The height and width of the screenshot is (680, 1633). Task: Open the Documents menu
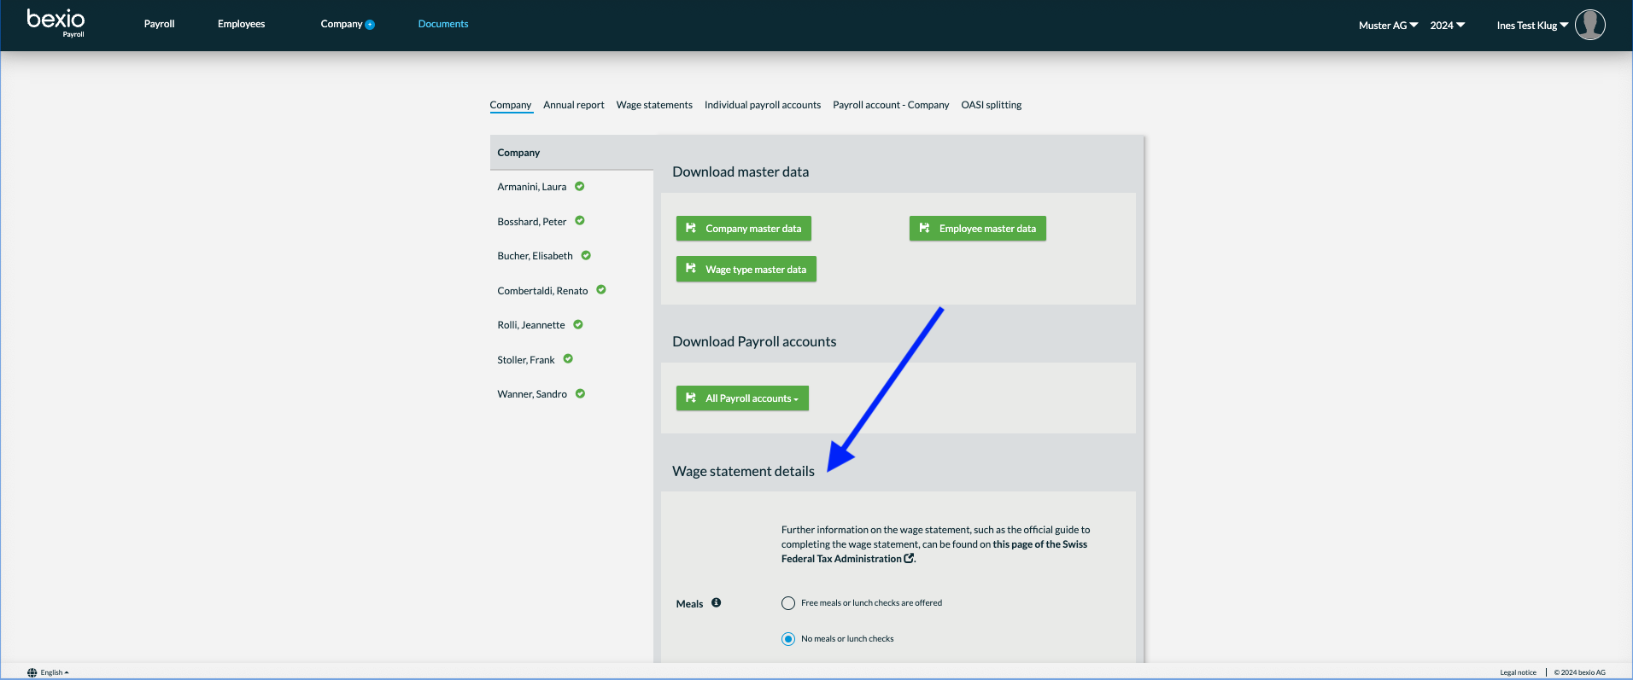point(443,24)
